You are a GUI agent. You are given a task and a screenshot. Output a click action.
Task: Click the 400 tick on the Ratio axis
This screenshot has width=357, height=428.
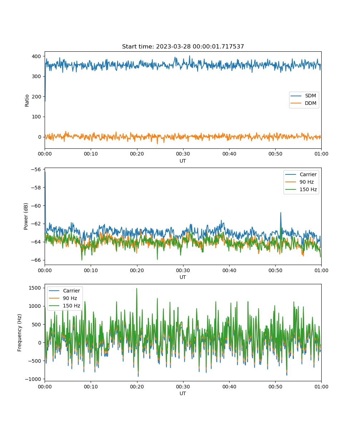tap(37, 56)
